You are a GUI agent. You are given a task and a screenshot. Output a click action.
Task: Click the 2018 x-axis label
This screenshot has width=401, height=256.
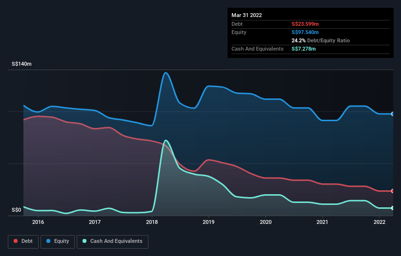[x=152, y=222]
